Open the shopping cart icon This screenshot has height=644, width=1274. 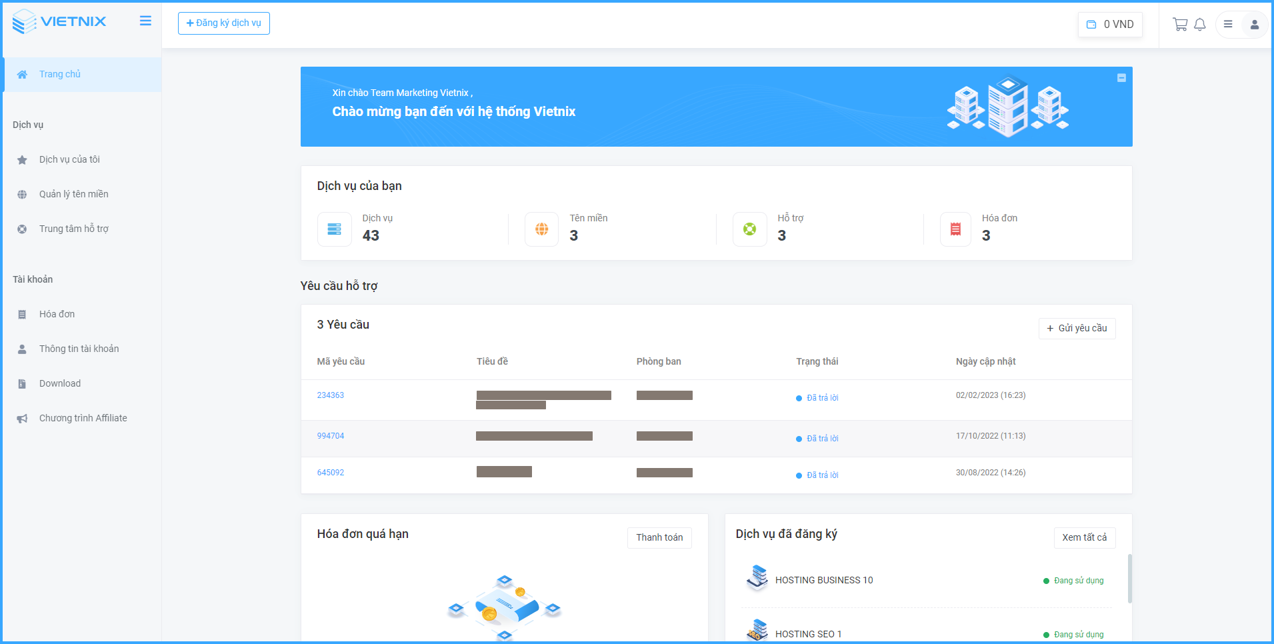pos(1180,25)
